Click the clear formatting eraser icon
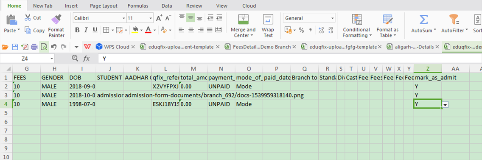Image resolution: width=482 pixels, height=160 pixels. 164,30
